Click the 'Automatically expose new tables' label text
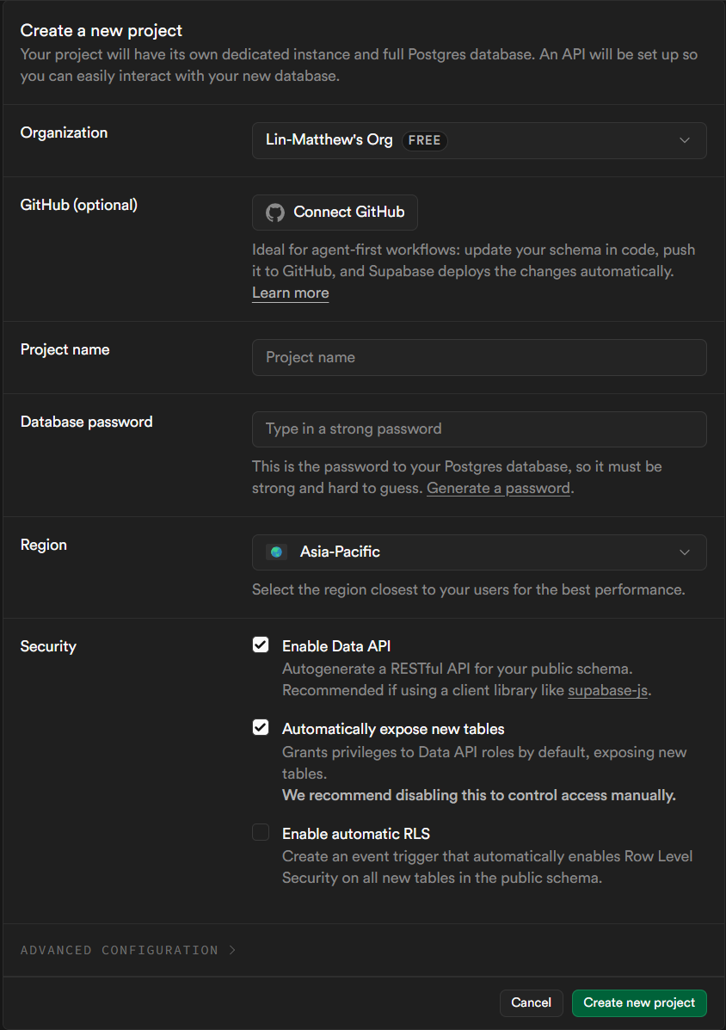Screen dimensions: 726x1030 point(393,729)
